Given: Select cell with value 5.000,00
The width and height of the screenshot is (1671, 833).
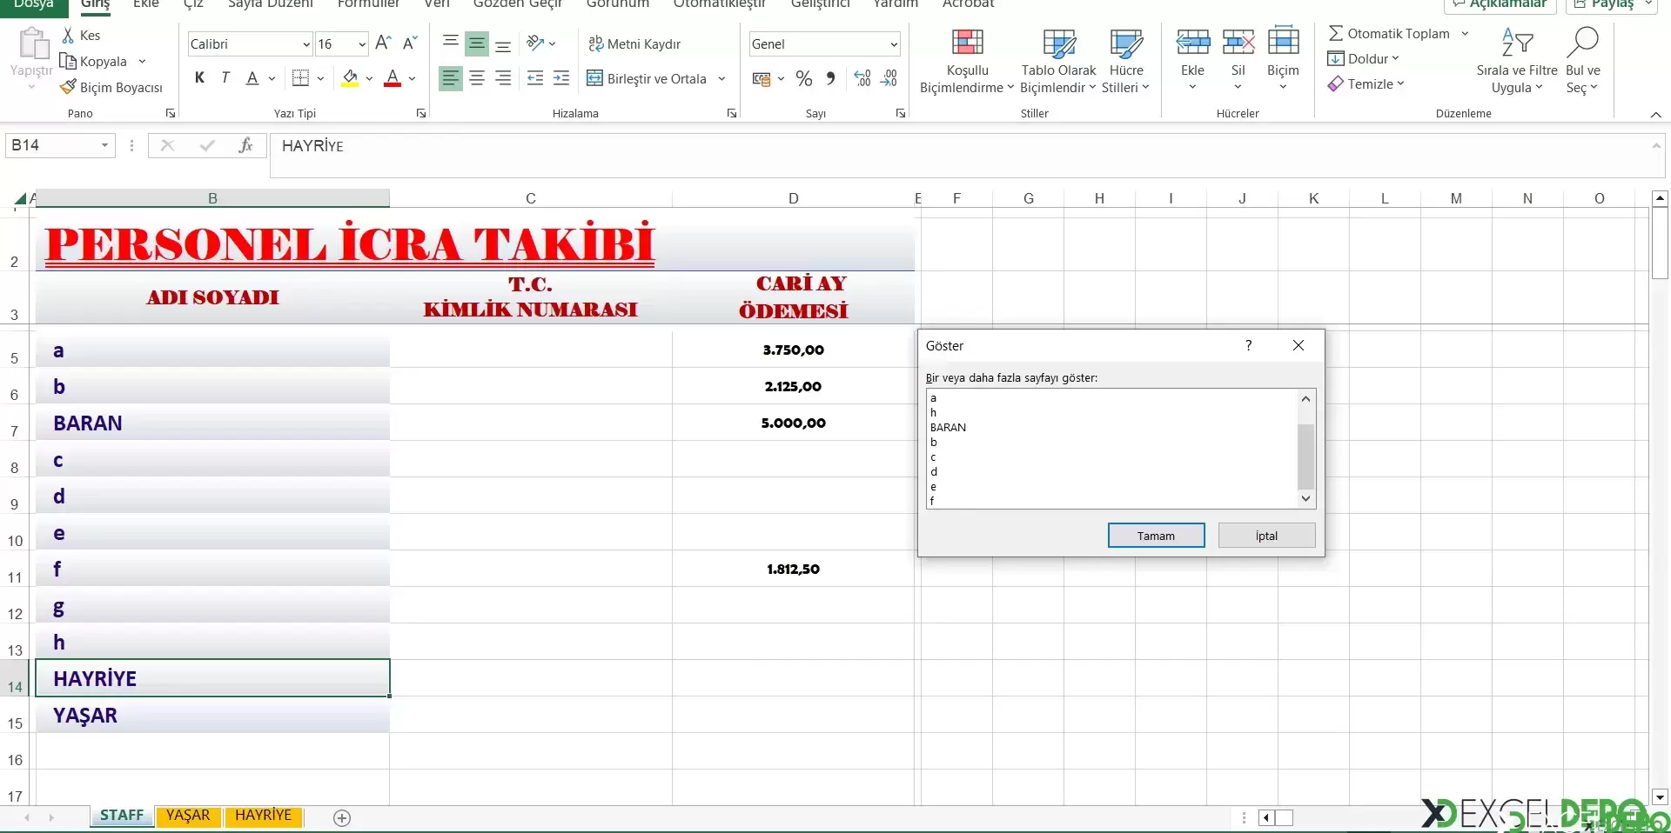Looking at the screenshot, I should [x=793, y=423].
